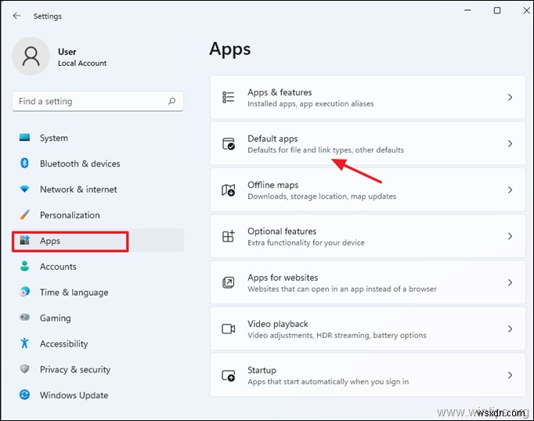Screen dimensions: 534x421
Task: Close the Settings window
Action: pyautogui.click(x=526, y=10)
